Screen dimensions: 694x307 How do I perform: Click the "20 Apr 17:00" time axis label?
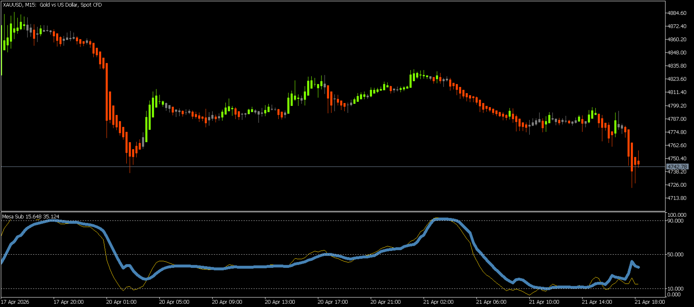coord(333,302)
